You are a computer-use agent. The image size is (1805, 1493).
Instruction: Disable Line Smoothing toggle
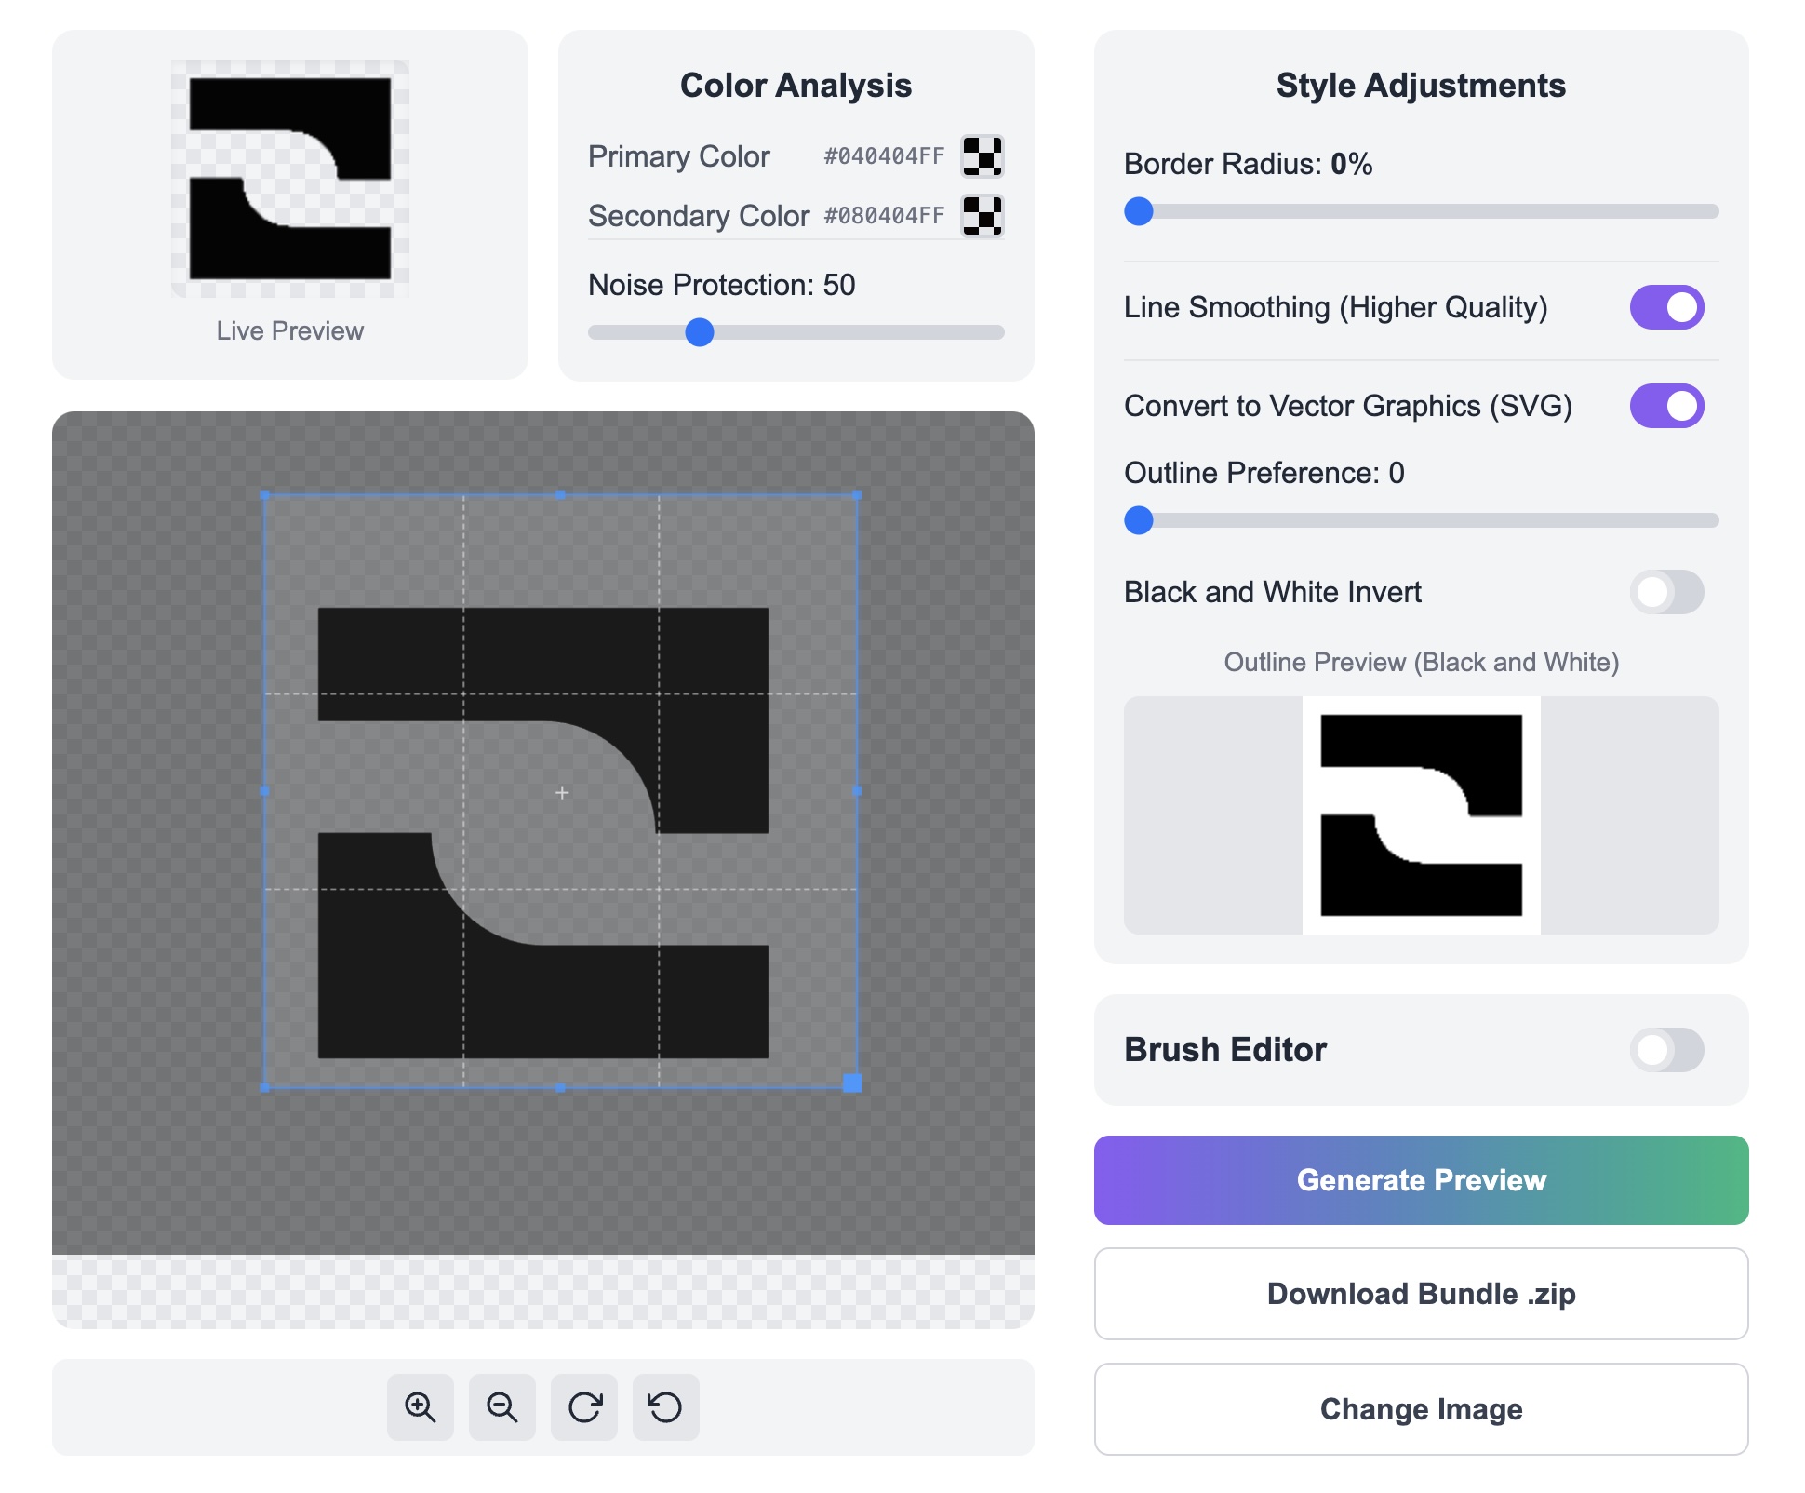[1665, 307]
